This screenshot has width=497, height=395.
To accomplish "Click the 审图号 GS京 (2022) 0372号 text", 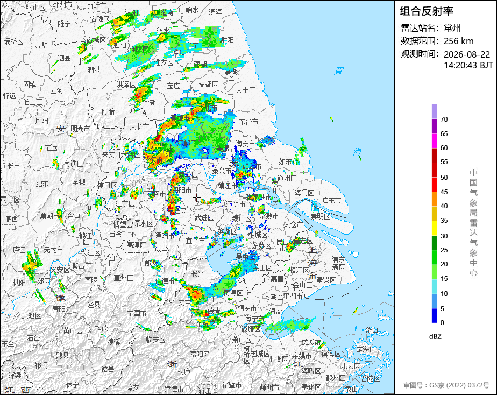I will [446, 385].
